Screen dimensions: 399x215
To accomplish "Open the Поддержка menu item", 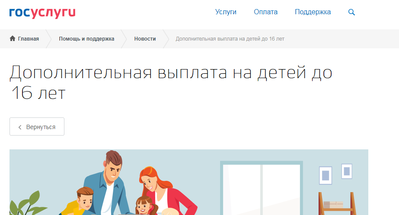I will click(313, 12).
